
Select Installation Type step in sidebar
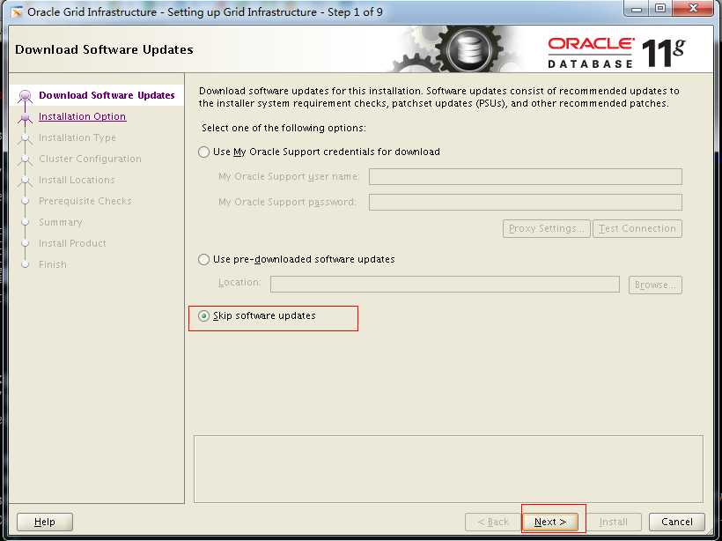pos(77,137)
